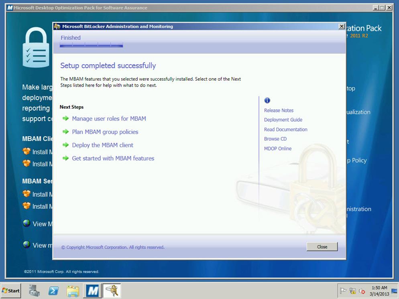Click the 'Finished' status text
Viewport: 399px width, 299px height.
[x=71, y=38]
